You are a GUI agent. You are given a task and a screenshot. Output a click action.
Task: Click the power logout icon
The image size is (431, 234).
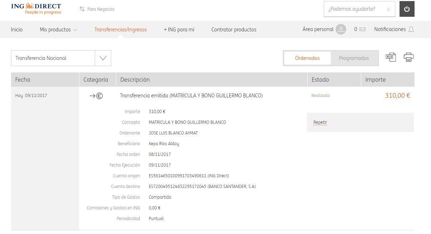pos(407,9)
